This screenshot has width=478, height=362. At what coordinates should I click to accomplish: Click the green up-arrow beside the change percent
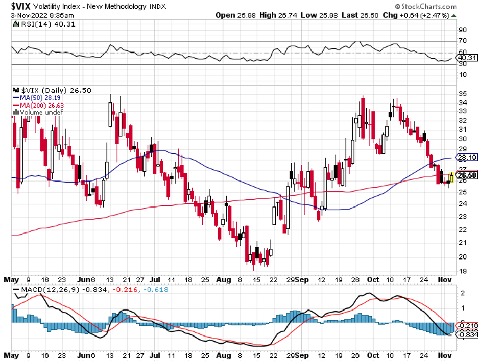454,15
